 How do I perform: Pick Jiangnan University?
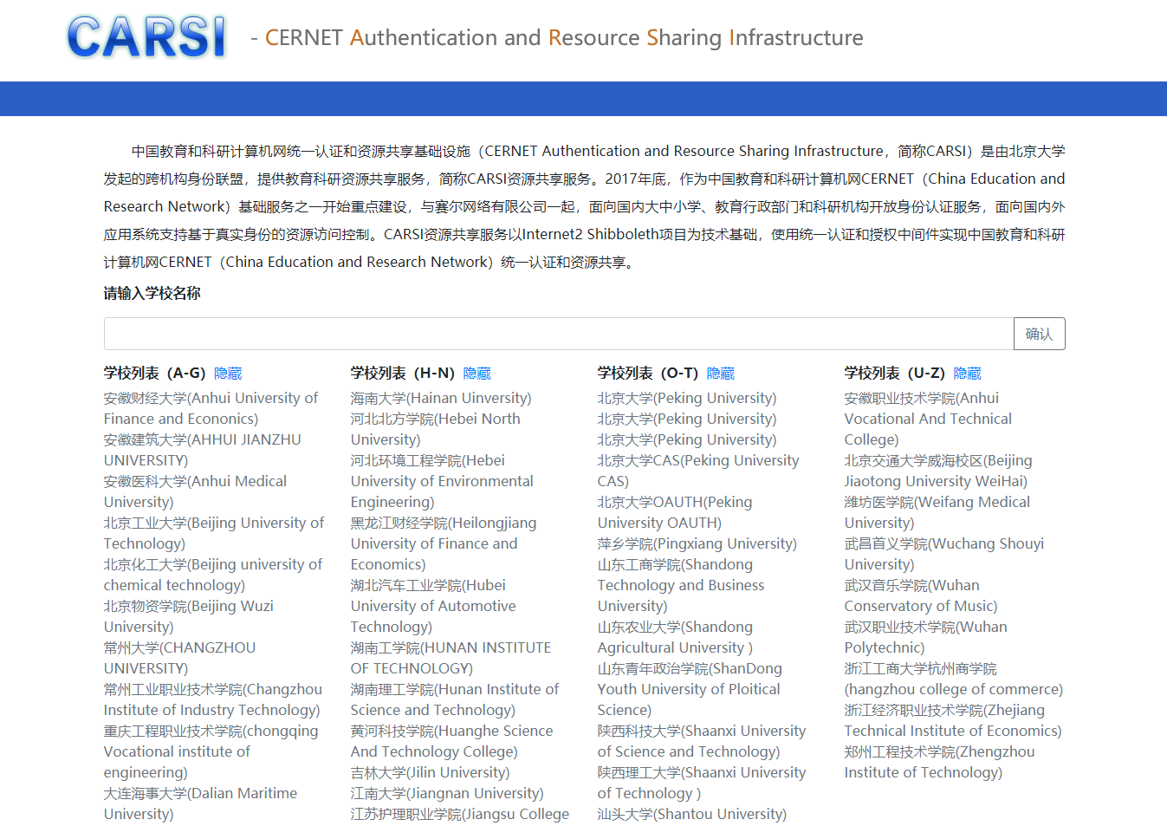[447, 793]
